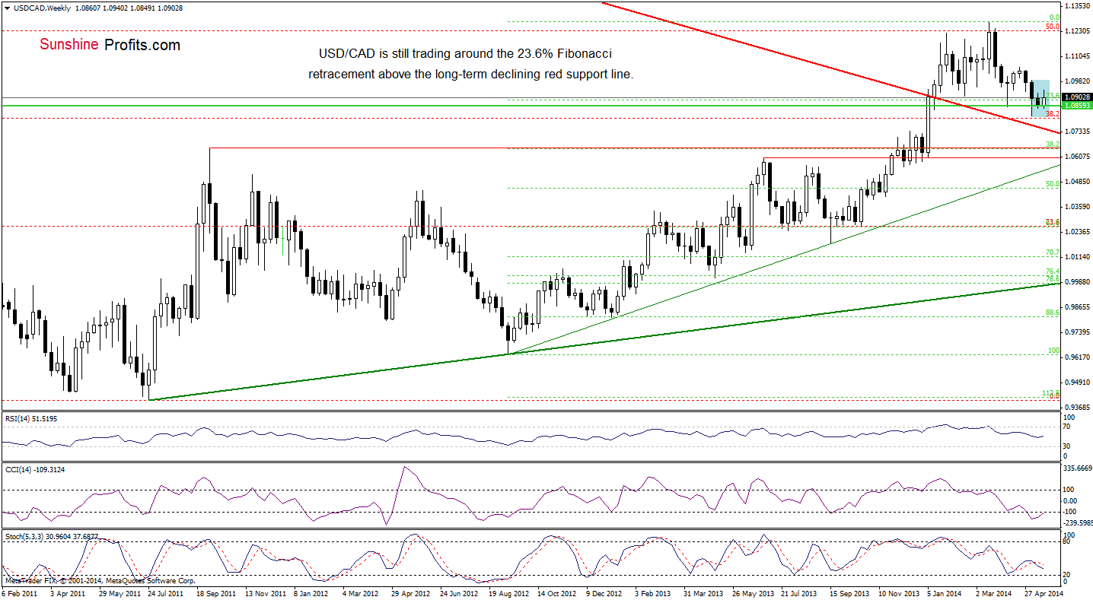Click the green price tag 1.08593
The width and height of the screenshot is (1093, 600).
click(x=1078, y=106)
